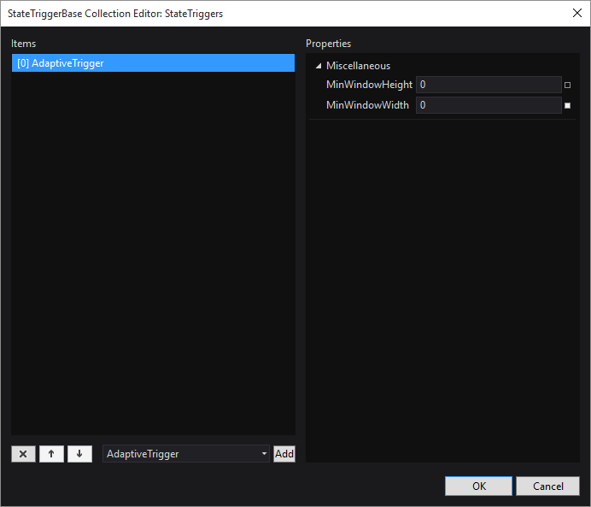Collapse the Miscellaneous category
This screenshot has height=507, width=591.
coord(319,66)
